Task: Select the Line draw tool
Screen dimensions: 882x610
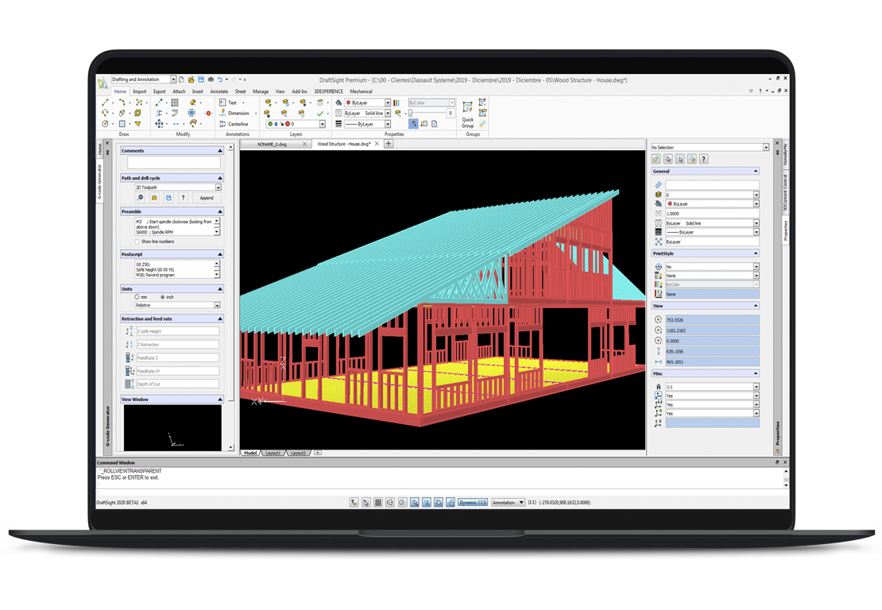Action: point(105,102)
